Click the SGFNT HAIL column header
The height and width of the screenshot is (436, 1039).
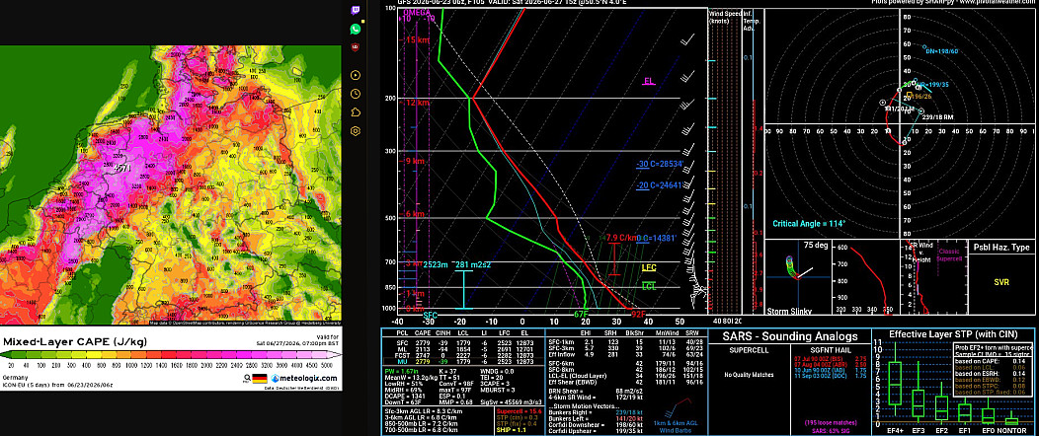[x=829, y=348]
